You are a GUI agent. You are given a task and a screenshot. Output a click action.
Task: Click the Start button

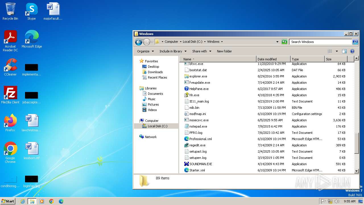[8, 201]
